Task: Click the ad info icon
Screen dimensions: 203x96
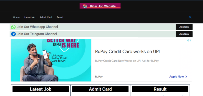Action: pyautogui.click(x=188, y=40)
